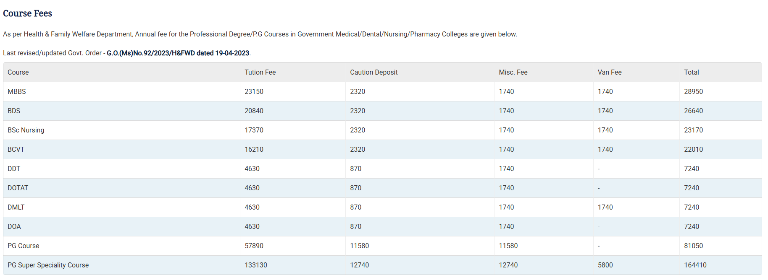Click the Course Fees heading

pos(28,13)
